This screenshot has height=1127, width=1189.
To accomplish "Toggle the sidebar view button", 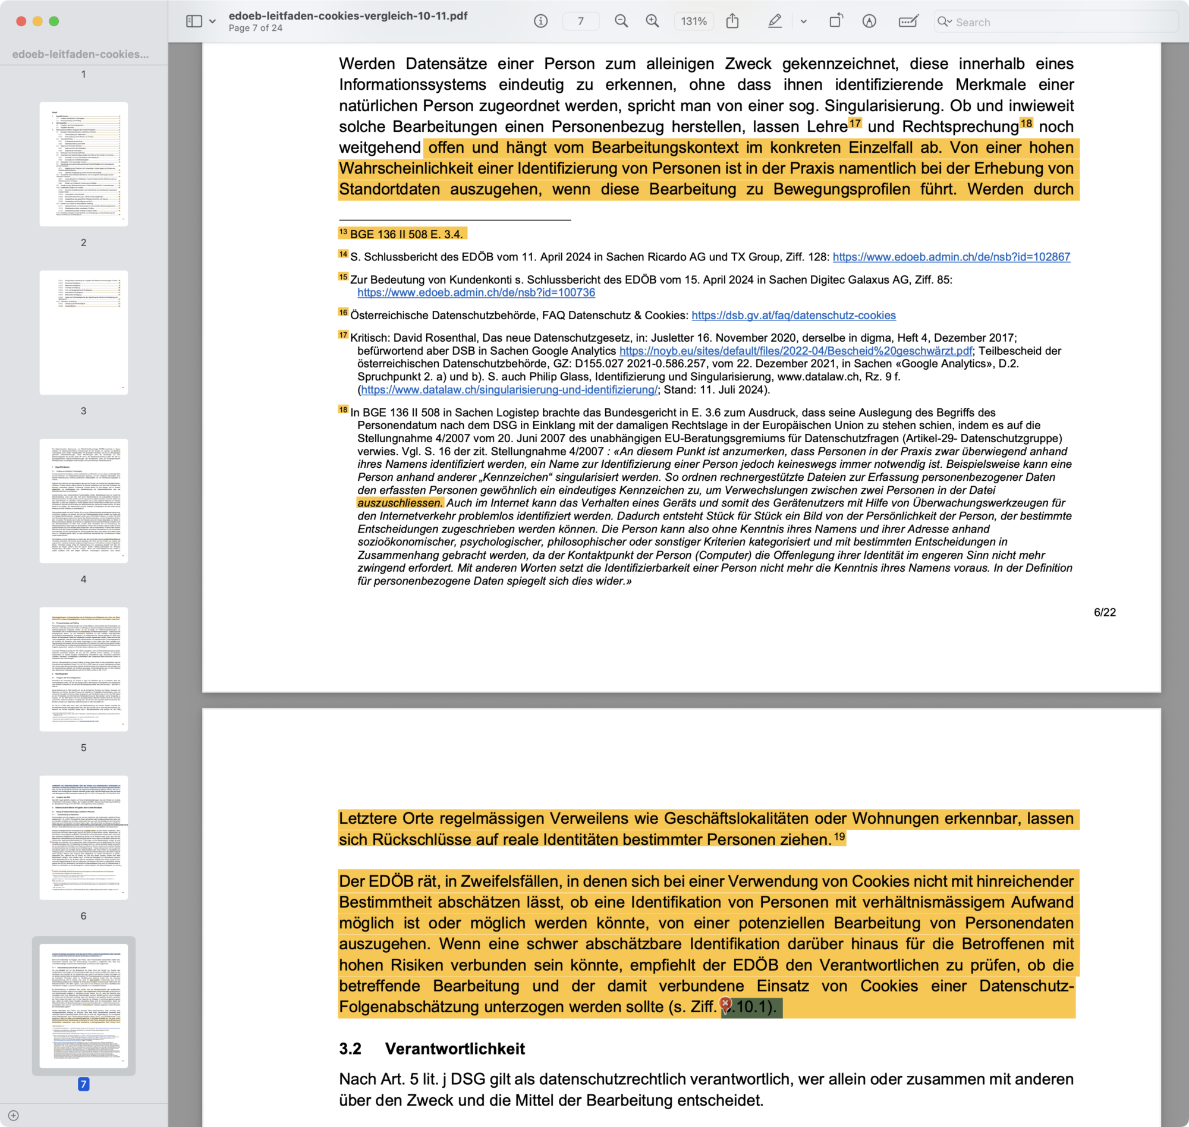I will (x=194, y=21).
